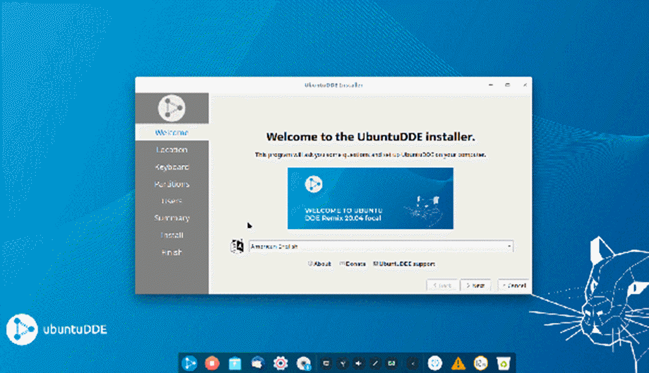Viewport: 649px width, 373px height.
Task: Click the UbuntuDDE logo in installer sidebar
Action: pyautogui.click(x=171, y=108)
